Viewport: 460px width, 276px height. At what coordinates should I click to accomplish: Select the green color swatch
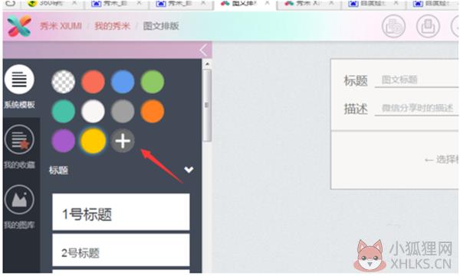coord(153,82)
